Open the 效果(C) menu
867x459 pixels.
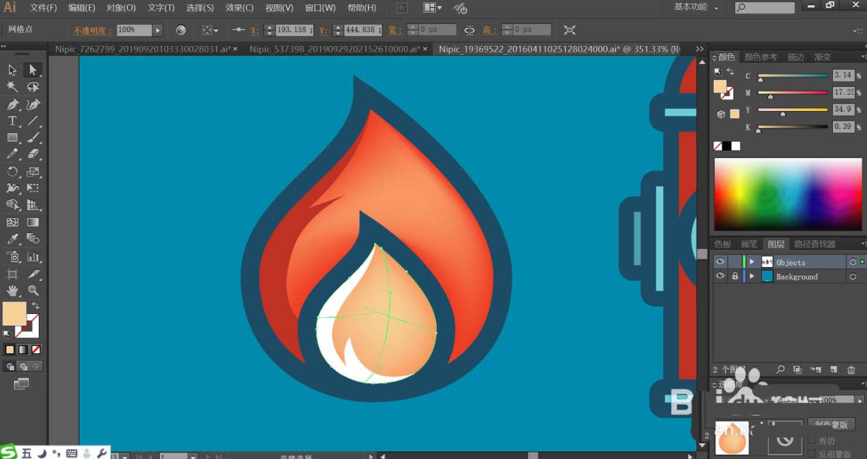tap(239, 8)
